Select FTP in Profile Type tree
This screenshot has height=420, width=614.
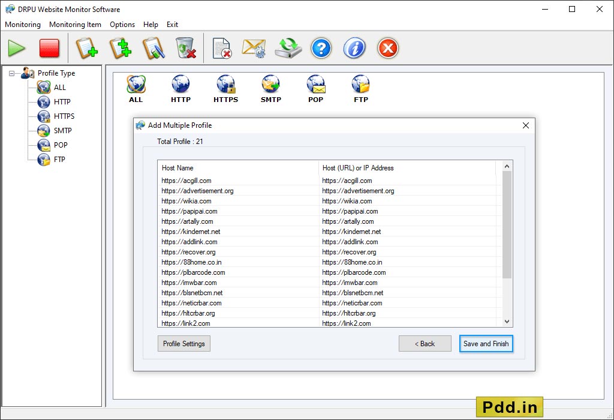tap(59, 160)
